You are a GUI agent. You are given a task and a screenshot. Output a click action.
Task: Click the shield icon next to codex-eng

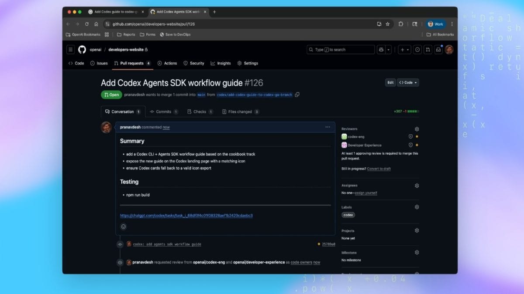coord(410,137)
